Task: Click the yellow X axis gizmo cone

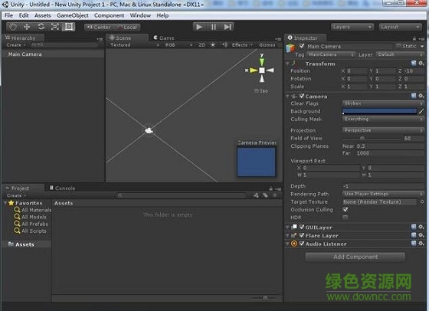Action: coord(254,70)
